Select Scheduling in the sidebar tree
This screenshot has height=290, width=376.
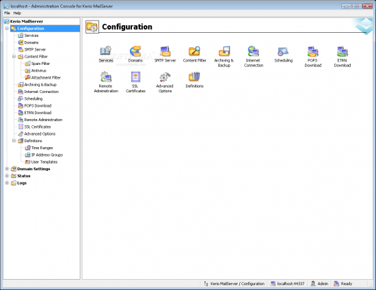(x=33, y=98)
